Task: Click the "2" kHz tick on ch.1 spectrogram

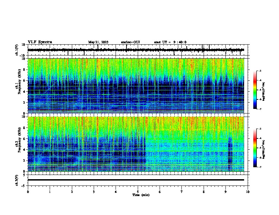Action: pos(24,102)
